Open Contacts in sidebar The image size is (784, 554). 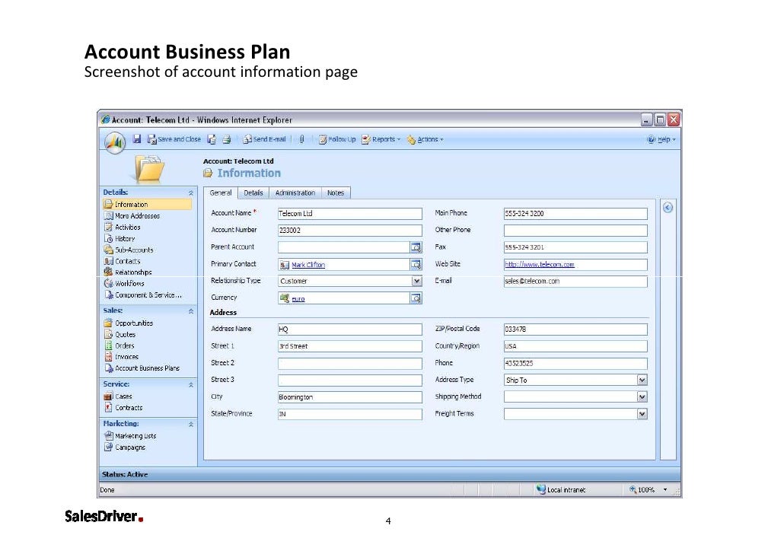[x=122, y=262]
